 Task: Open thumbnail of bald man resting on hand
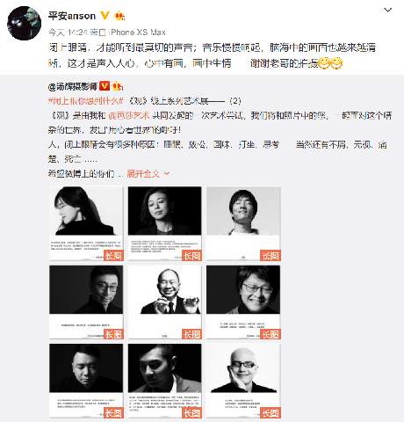click(x=243, y=381)
